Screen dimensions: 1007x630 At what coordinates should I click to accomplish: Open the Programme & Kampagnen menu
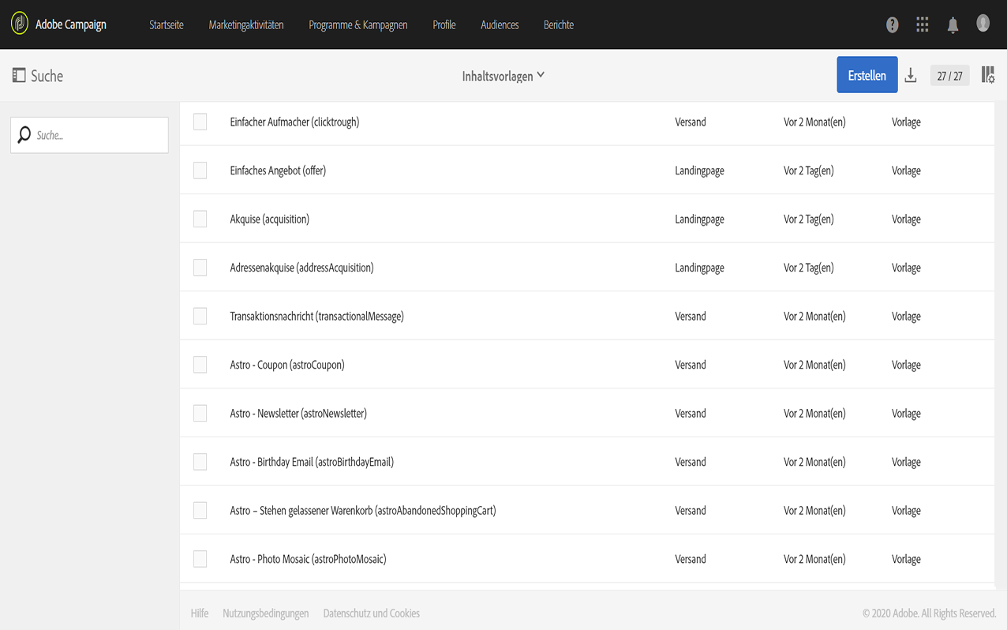(x=358, y=25)
